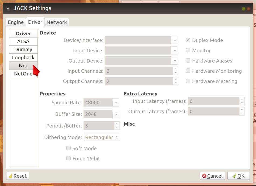Viewport: 256px width, 186px height.
Task: Open the Dithering Mode selector
Action: pyautogui.click(x=101, y=137)
